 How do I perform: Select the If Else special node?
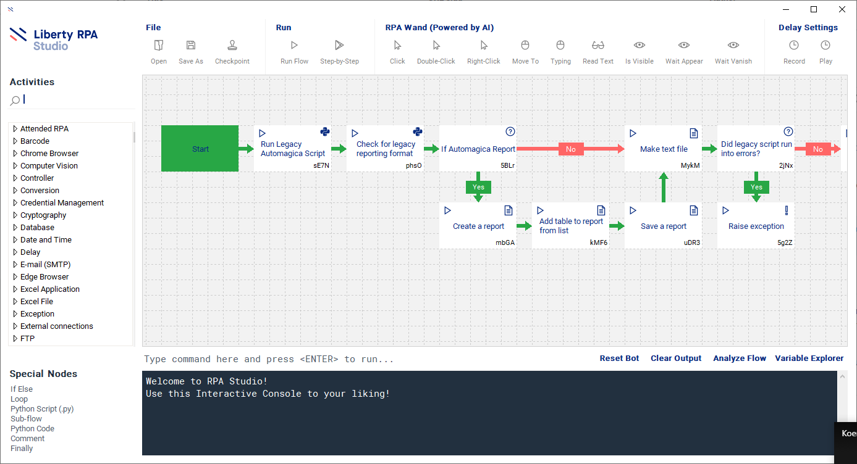[x=22, y=389]
